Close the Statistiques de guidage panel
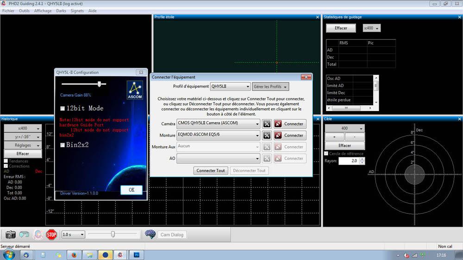Image resolution: width=463 pixels, height=260 pixels. pos(459,17)
